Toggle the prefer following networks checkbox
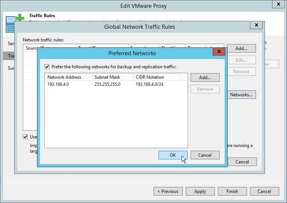The height and width of the screenshot is (203, 287). coord(47,67)
